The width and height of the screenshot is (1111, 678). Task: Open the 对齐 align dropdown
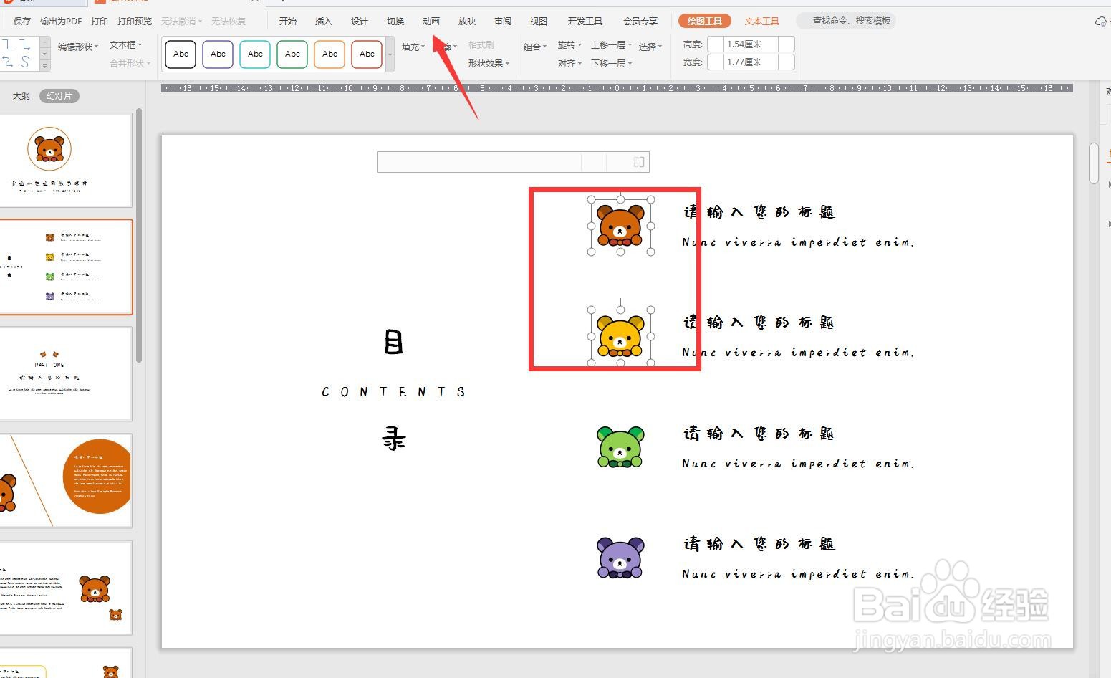(569, 63)
